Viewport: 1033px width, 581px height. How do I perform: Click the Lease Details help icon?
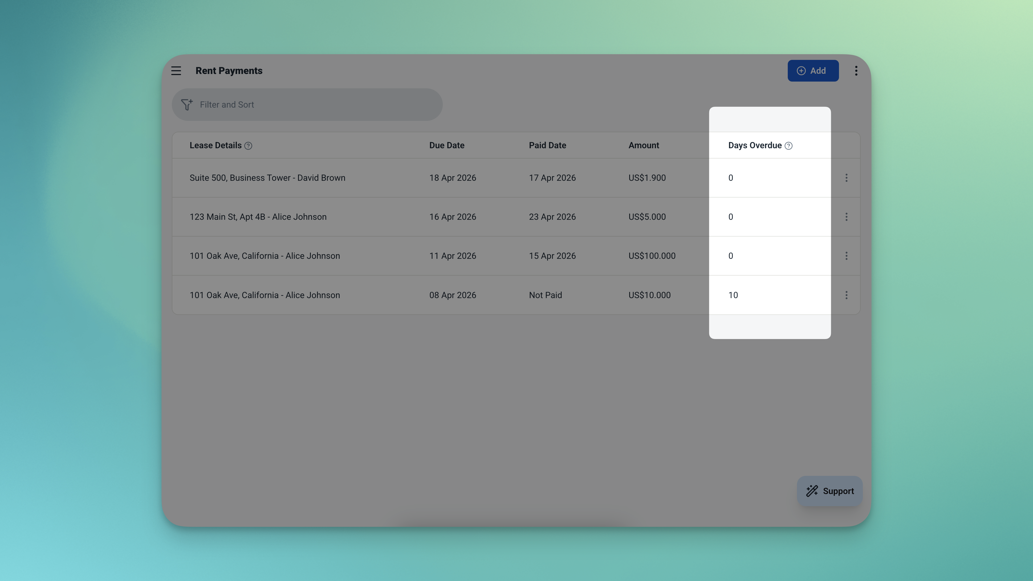(248, 146)
